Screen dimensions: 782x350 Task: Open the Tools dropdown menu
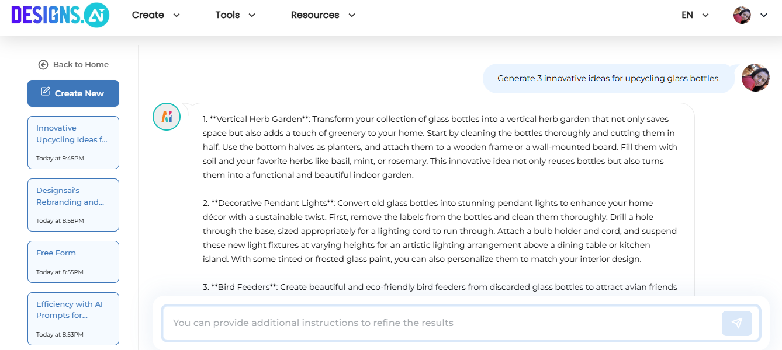pyautogui.click(x=235, y=15)
